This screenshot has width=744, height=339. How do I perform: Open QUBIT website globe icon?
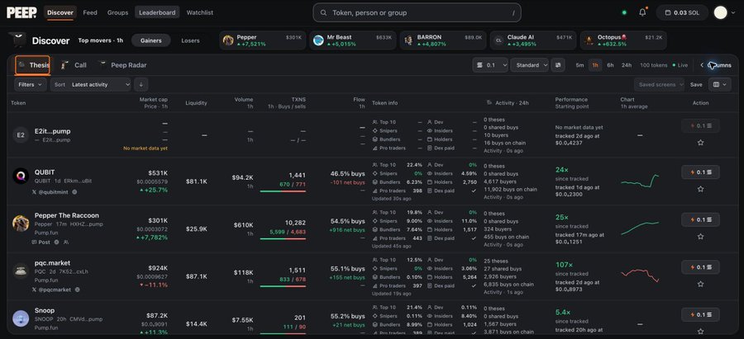pos(74,192)
